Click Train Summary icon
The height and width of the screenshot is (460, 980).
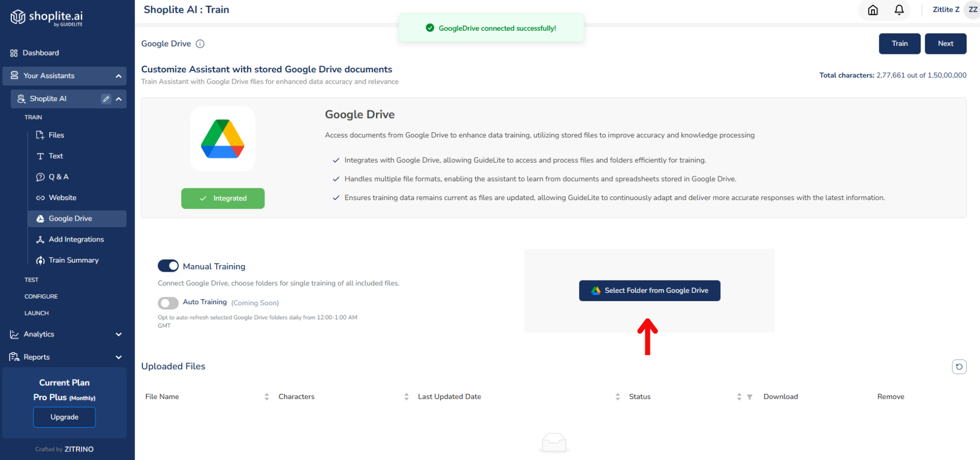click(x=40, y=261)
